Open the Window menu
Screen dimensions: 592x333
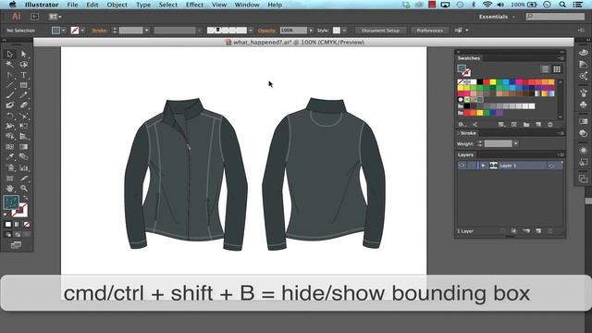(247, 5)
